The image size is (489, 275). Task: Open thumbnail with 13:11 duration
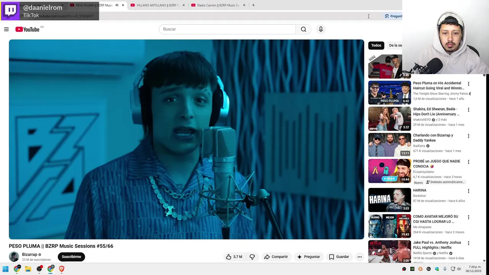tap(390, 145)
